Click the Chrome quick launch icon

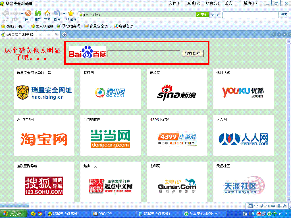tap(40, 214)
